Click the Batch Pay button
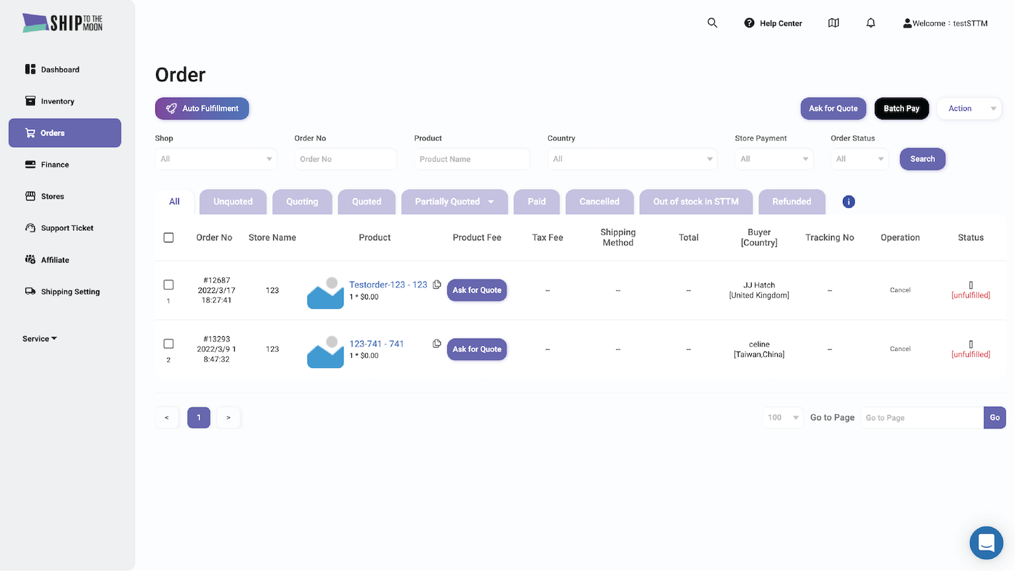The width and height of the screenshot is (1015, 571). [x=901, y=108]
